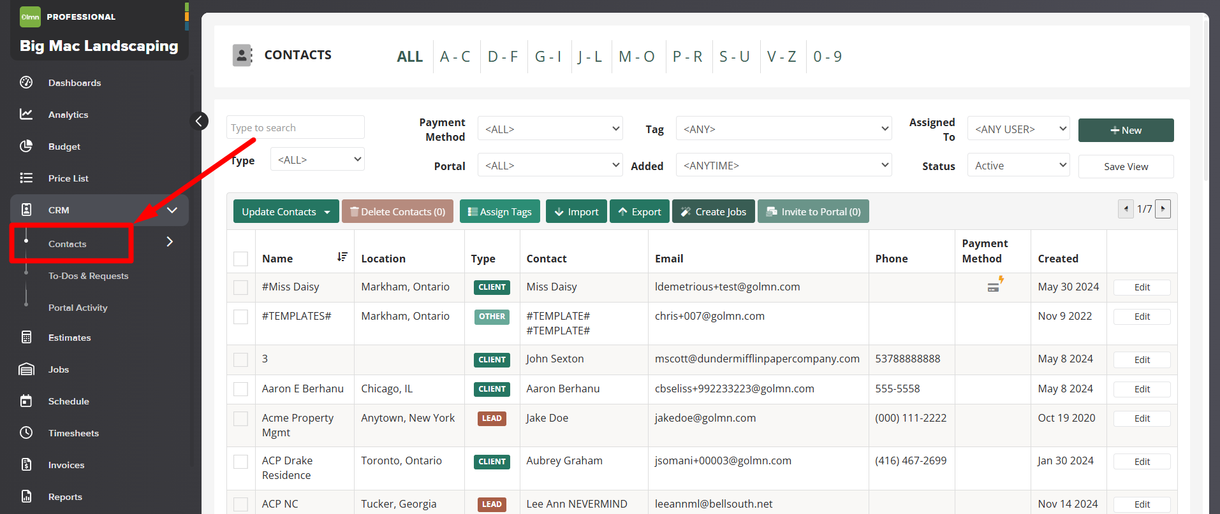Open the Status dropdown showing Active
The image size is (1220, 514).
[1018, 166]
